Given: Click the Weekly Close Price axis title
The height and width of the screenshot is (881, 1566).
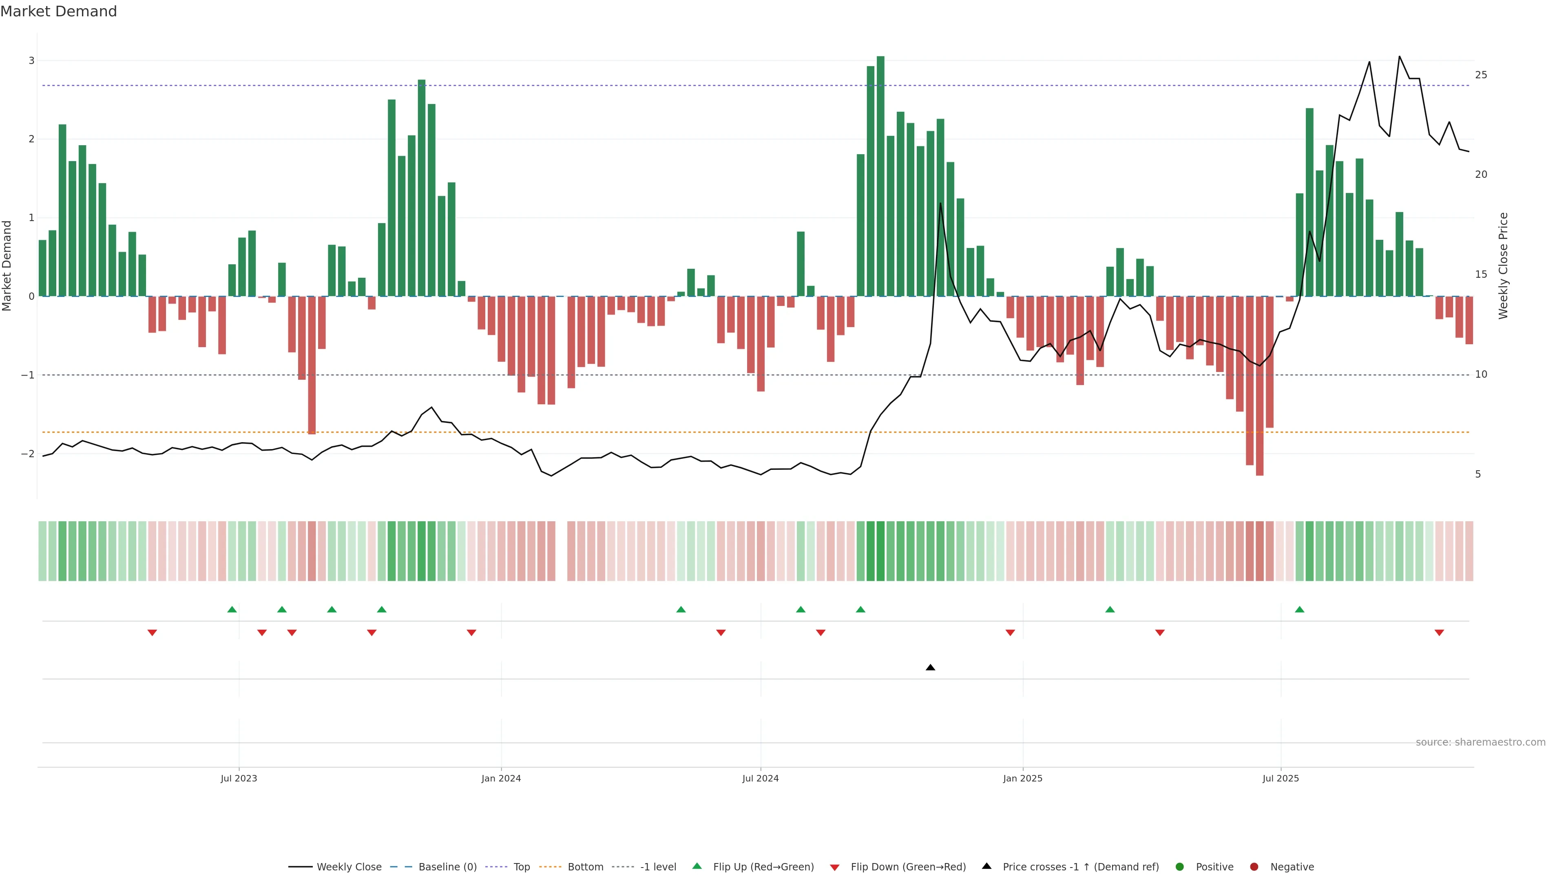Looking at the screenshot, I should pyautogui.click(x=1503, y=266).
